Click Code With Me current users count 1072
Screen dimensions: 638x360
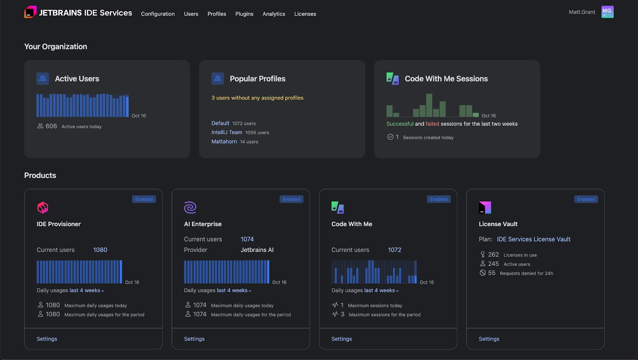(x=395, y=250)
